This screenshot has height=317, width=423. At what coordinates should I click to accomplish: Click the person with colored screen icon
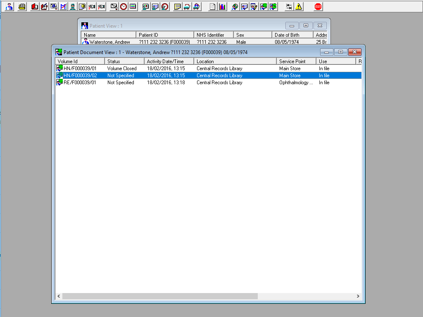click(146, 7)
